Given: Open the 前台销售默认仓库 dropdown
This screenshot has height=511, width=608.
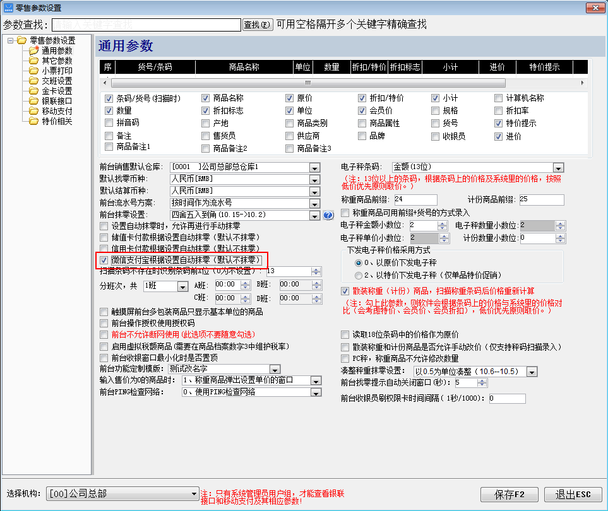Looking at the screenshot, I should (x=314, y=167).
